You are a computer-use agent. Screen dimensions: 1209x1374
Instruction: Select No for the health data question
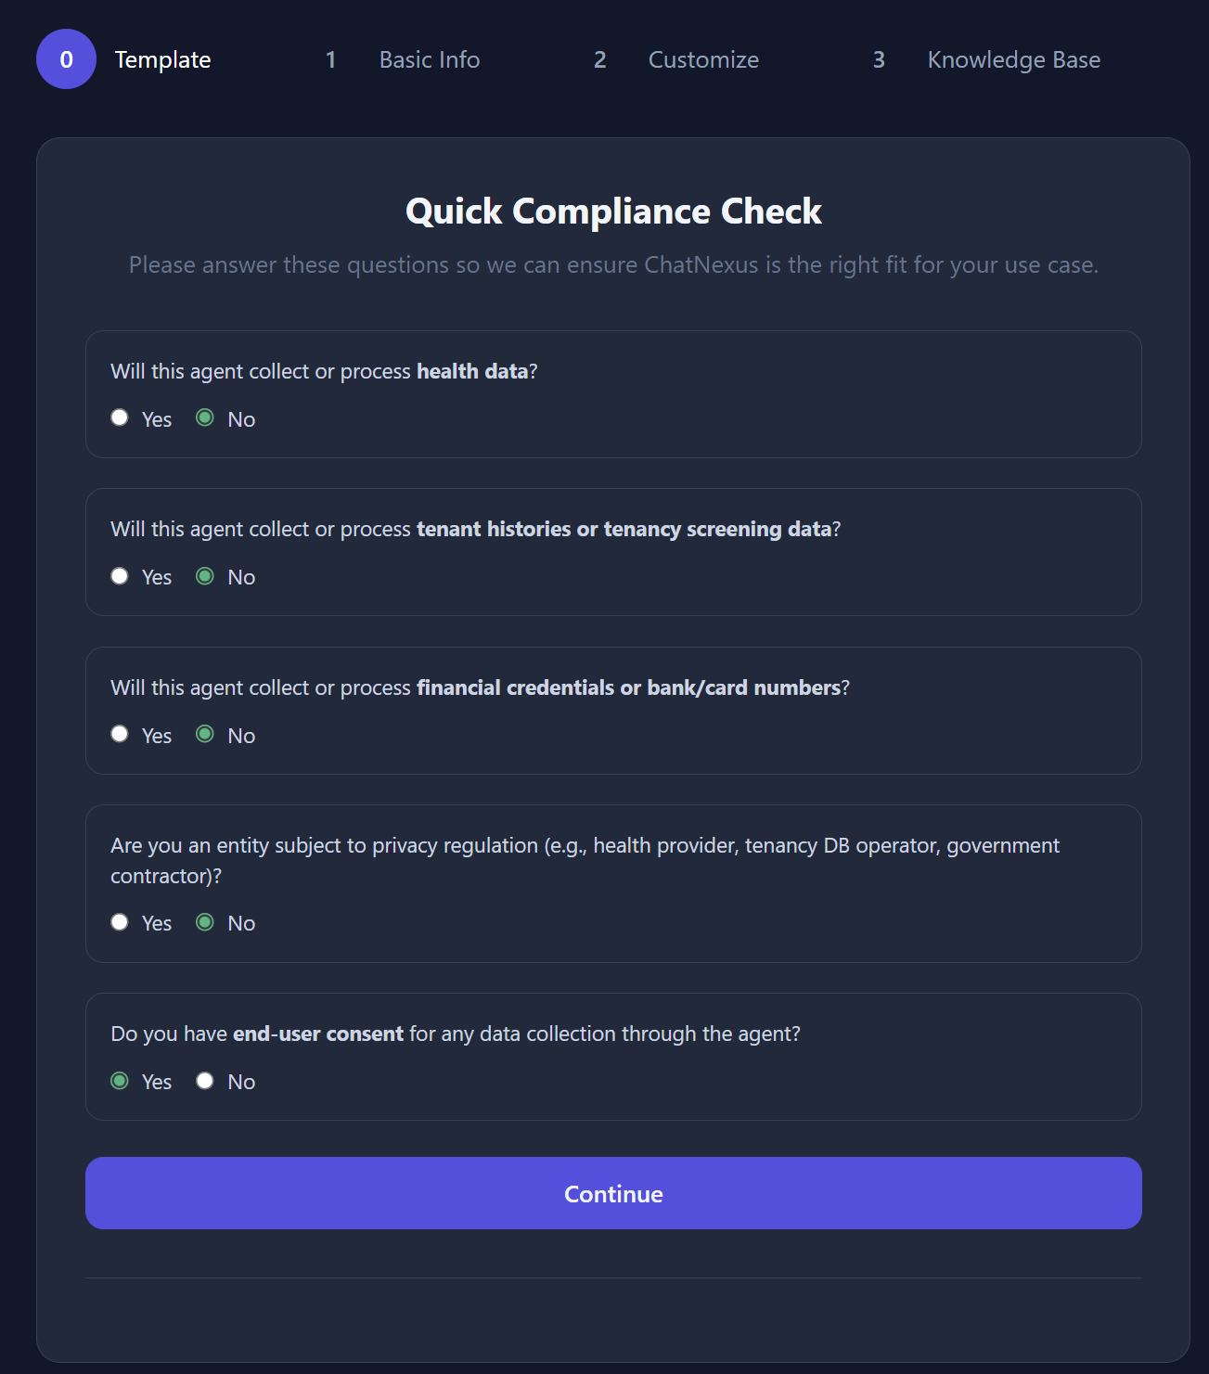pyautogui.click(x=204, y=417)
